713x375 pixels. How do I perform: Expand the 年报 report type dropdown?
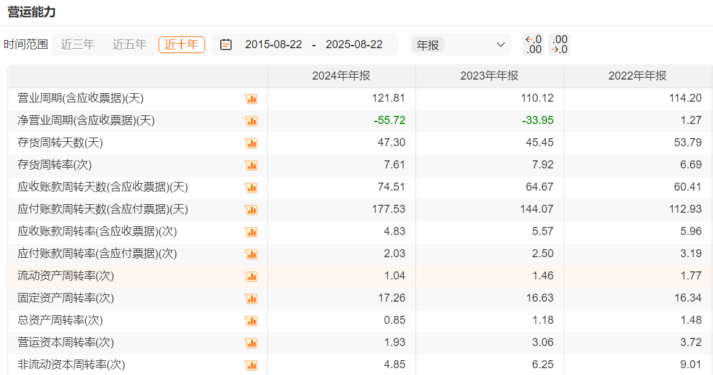pyautogui.click(x=460, y=44)
